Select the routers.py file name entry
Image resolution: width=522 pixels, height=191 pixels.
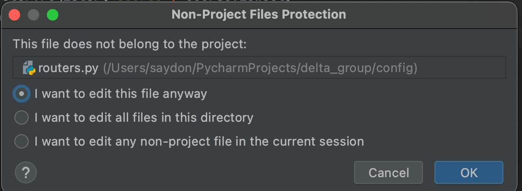(x=68, y=68)
